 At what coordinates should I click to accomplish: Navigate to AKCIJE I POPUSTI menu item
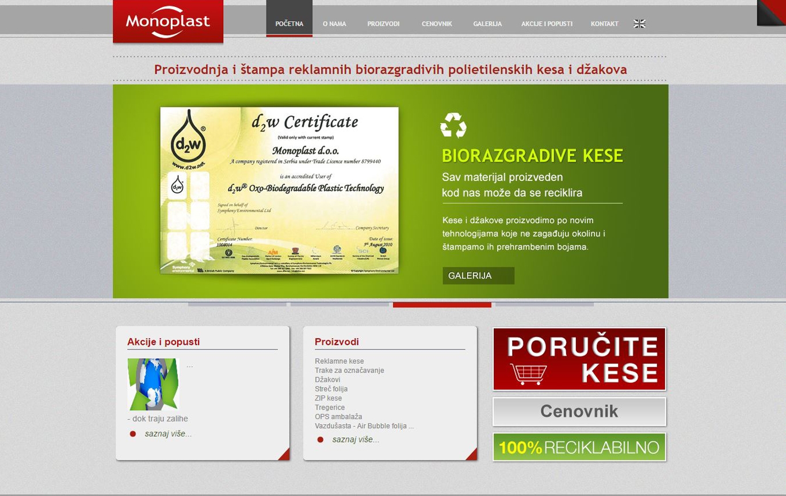pos(547,24)
